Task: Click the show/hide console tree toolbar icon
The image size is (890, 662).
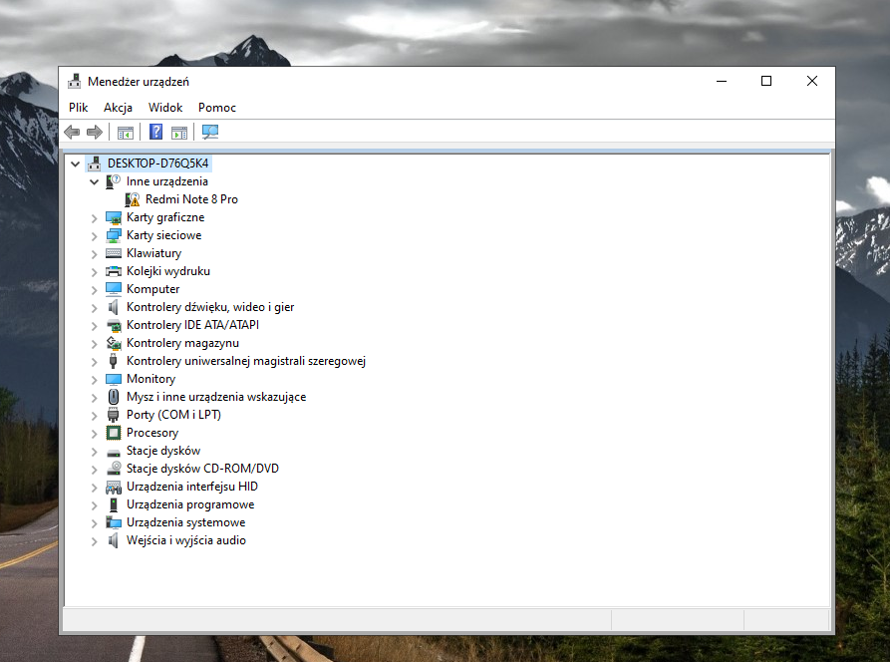Action: (x=126, y=132)
